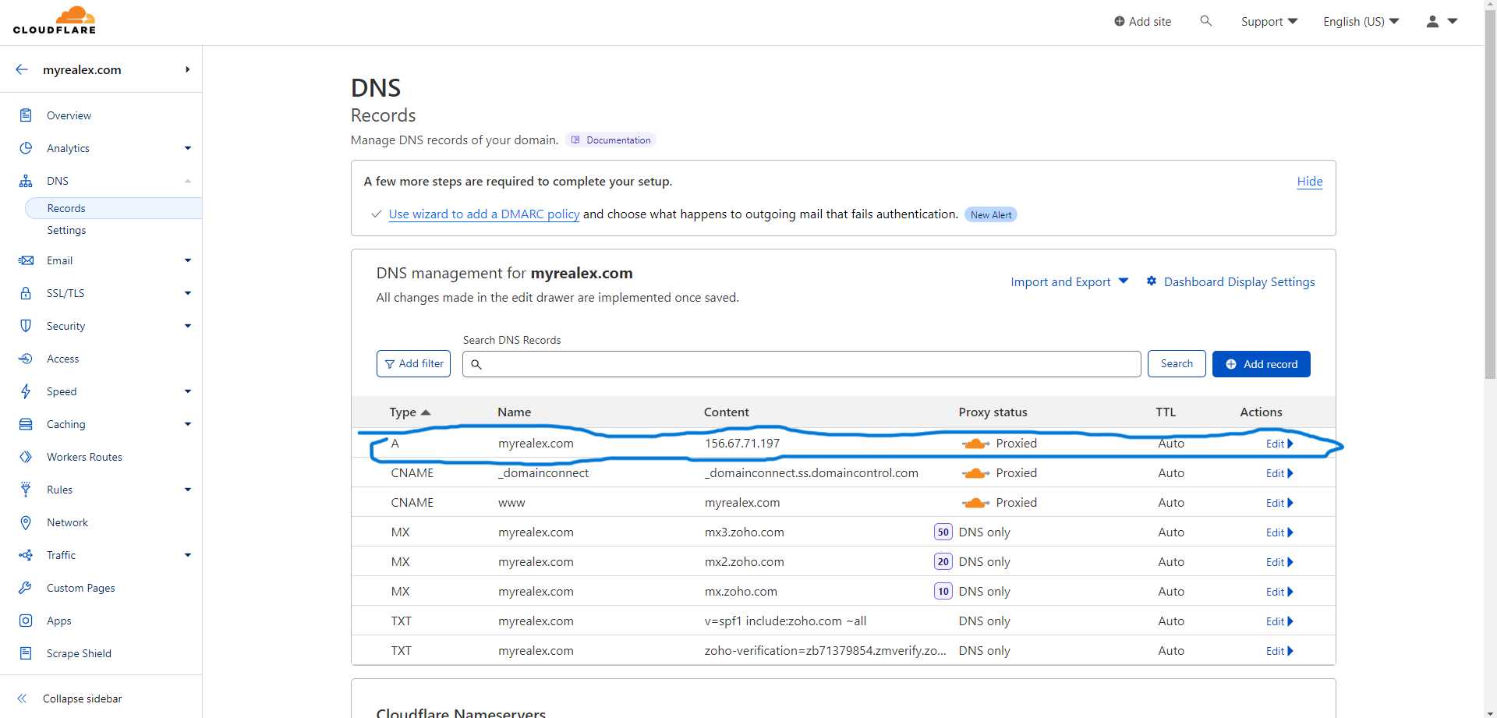
Task: Click the Add site button
Action: click(1142, 22)
